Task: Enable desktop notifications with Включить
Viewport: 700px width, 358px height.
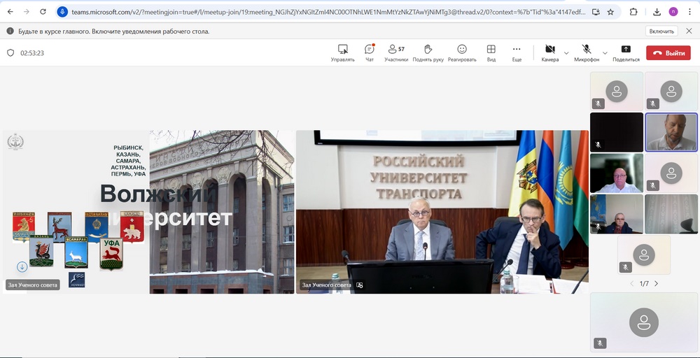Action: pyautogui.click(x=661, y=31)
